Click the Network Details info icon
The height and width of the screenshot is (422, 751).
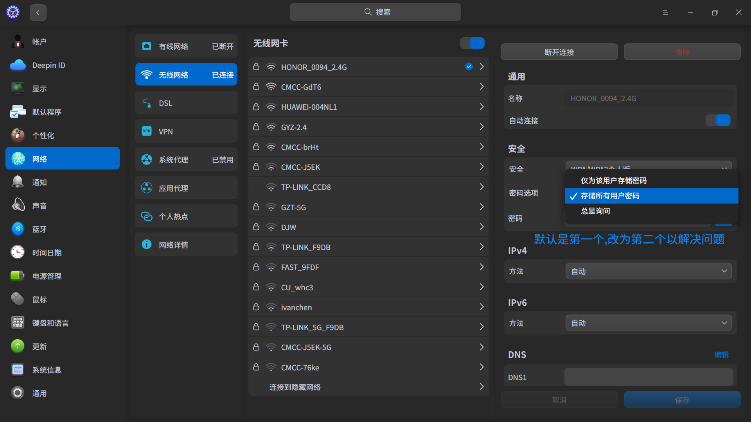coord(147,245)
